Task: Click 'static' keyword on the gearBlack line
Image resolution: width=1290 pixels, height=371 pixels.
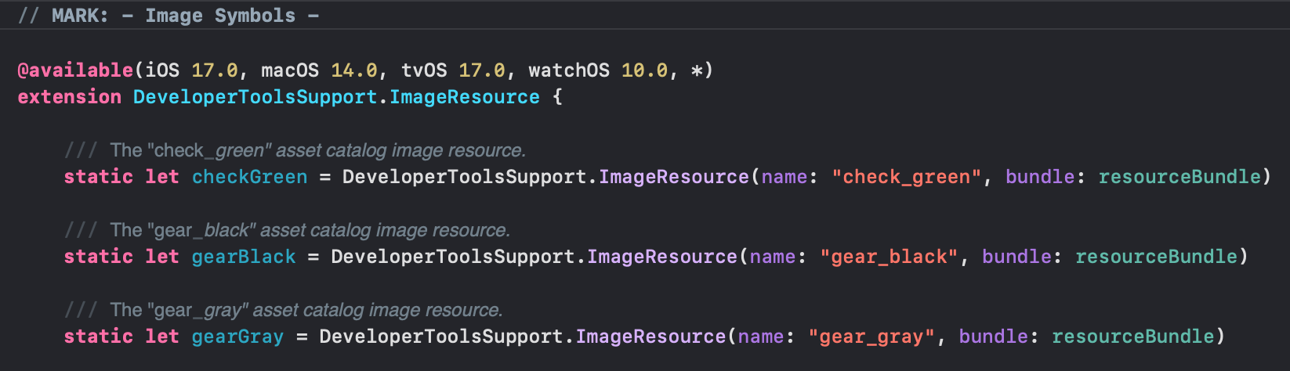Action: click(x=99, y=257)
